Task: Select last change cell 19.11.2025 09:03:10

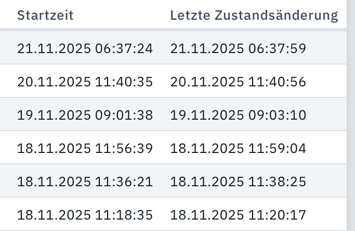Action: (238, 115)
